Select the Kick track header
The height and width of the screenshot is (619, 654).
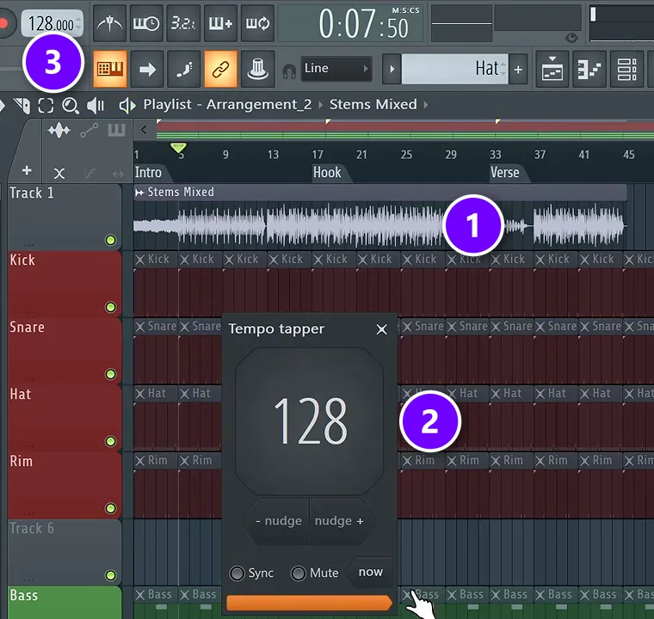click(65, 284)
